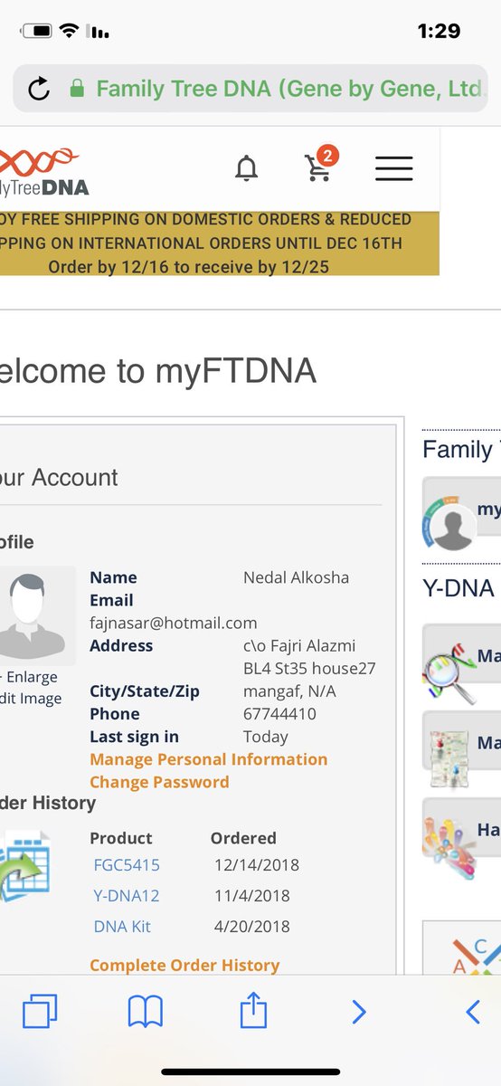The image size is (501, 1086).
Task: View Complete Order History
Action: point(184,966)
